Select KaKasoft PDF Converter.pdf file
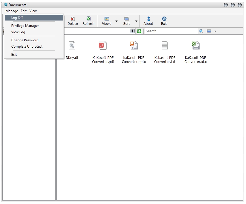 (x=103, y=52)
